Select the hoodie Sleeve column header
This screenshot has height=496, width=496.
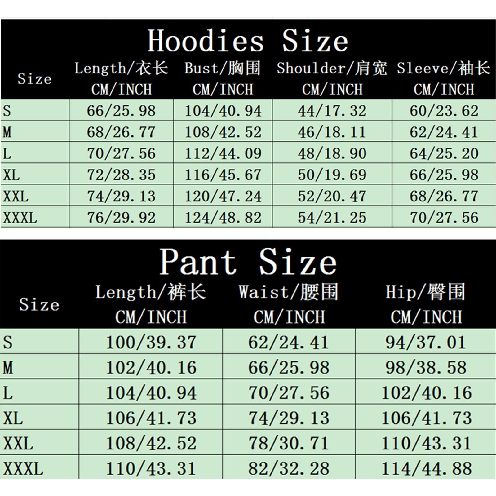click(x=444, y=78)
